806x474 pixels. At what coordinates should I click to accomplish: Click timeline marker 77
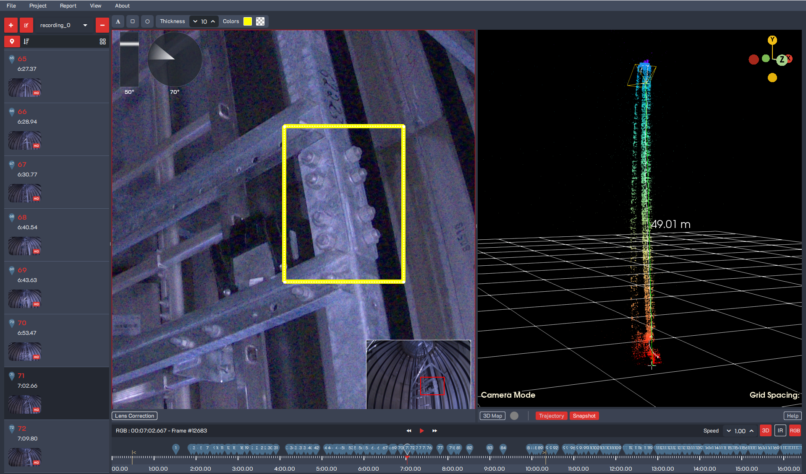click(440, 448)
